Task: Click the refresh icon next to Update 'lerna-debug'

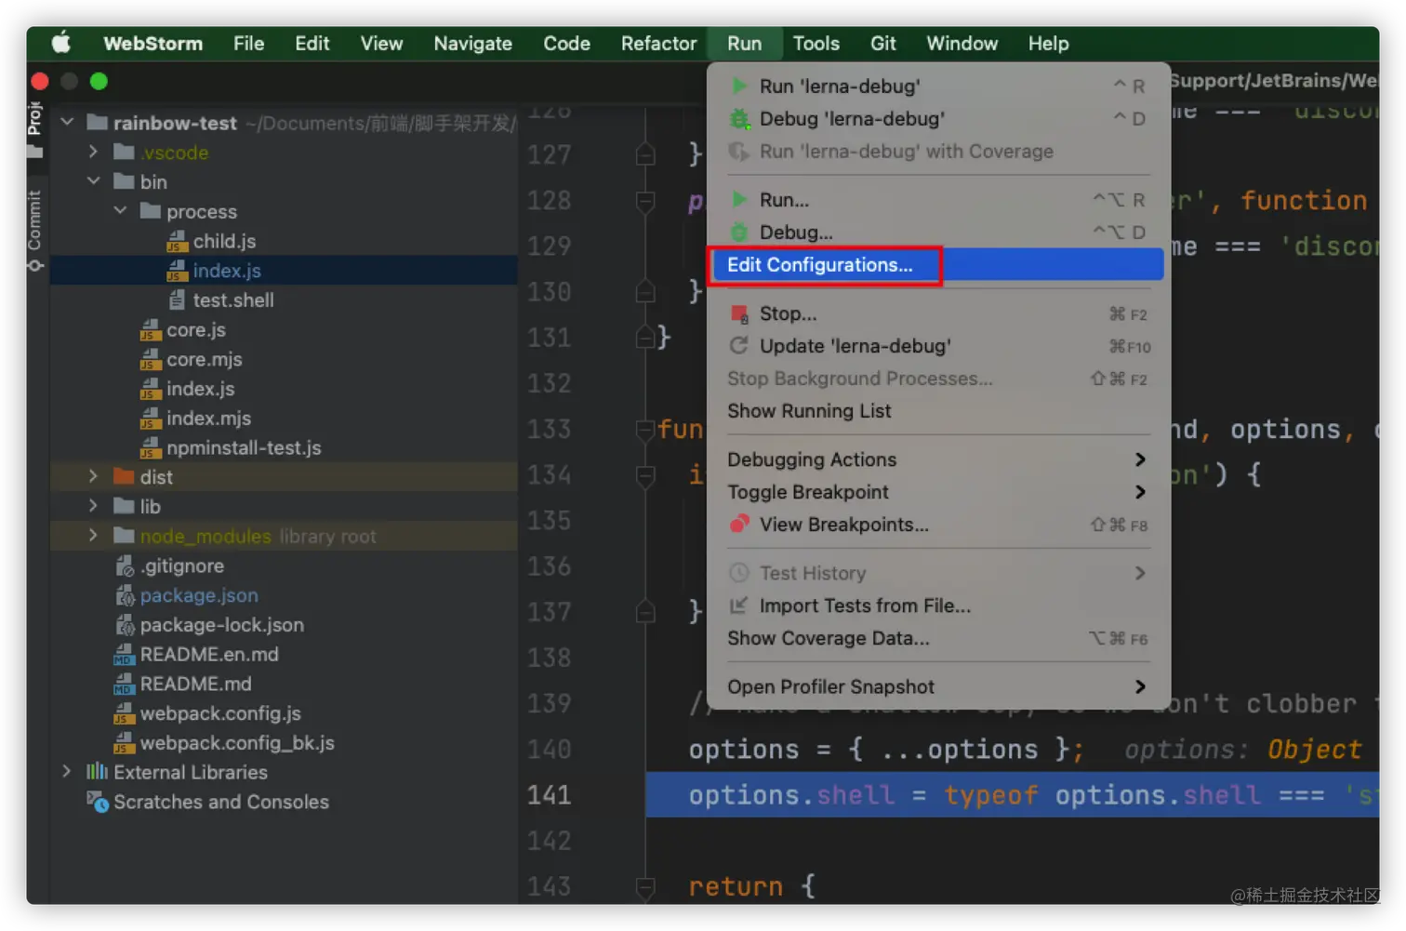Action: 739,346
